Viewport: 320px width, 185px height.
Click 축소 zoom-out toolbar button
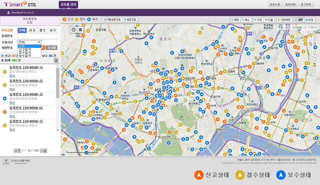[x=245, y=20]
